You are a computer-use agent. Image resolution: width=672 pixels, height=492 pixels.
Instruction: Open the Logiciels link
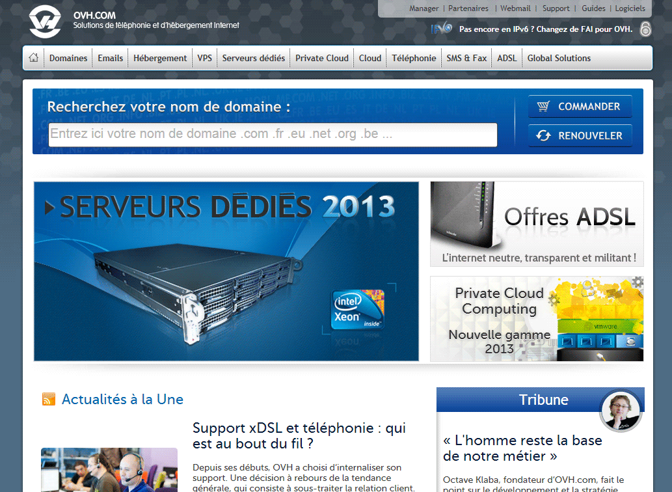point(630,8)
